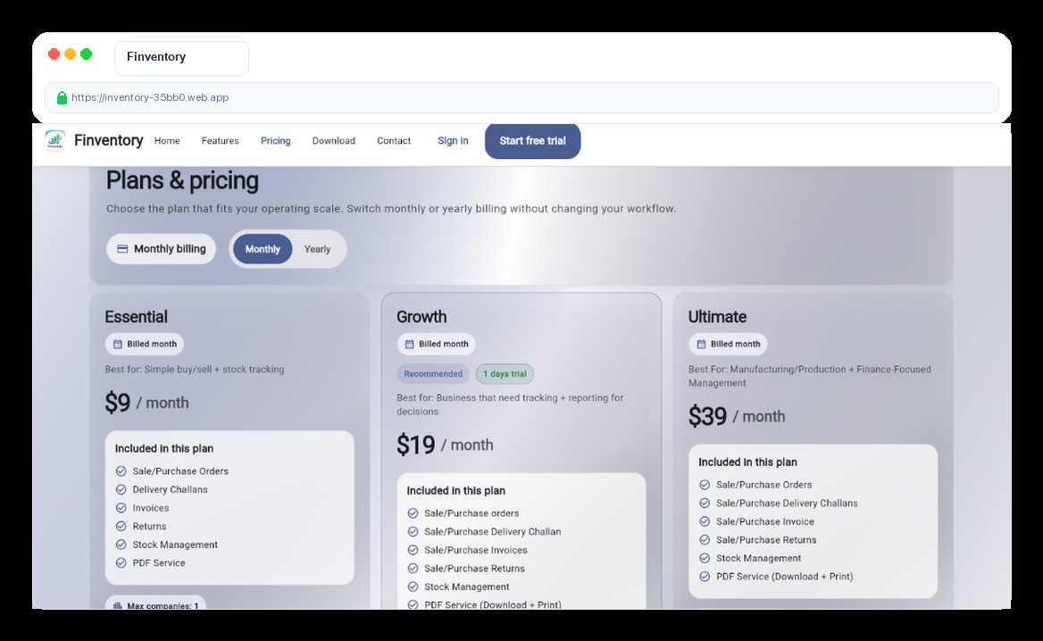Click the Finventory brand name in header

[x=108, y=140]
